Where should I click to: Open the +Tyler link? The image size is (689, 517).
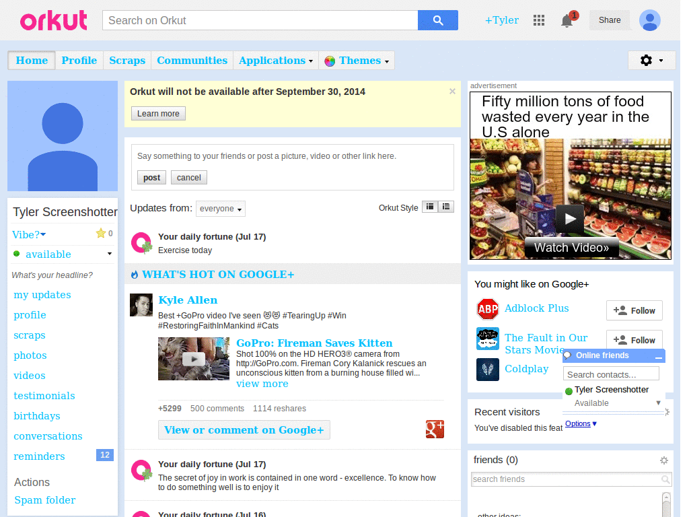point(501,20)
